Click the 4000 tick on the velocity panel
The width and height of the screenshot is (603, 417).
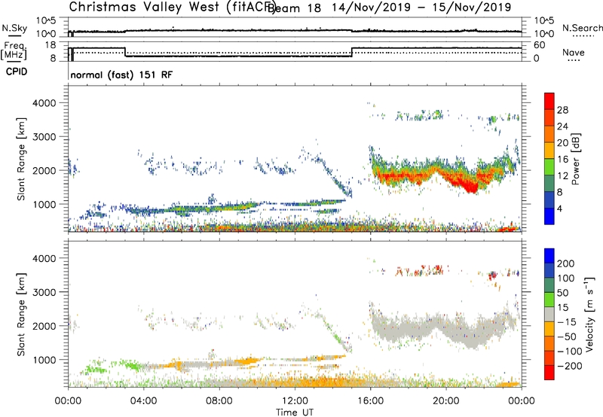[44, 258]
